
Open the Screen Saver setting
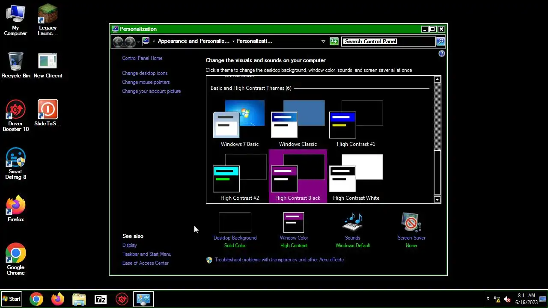click(411, 230)
